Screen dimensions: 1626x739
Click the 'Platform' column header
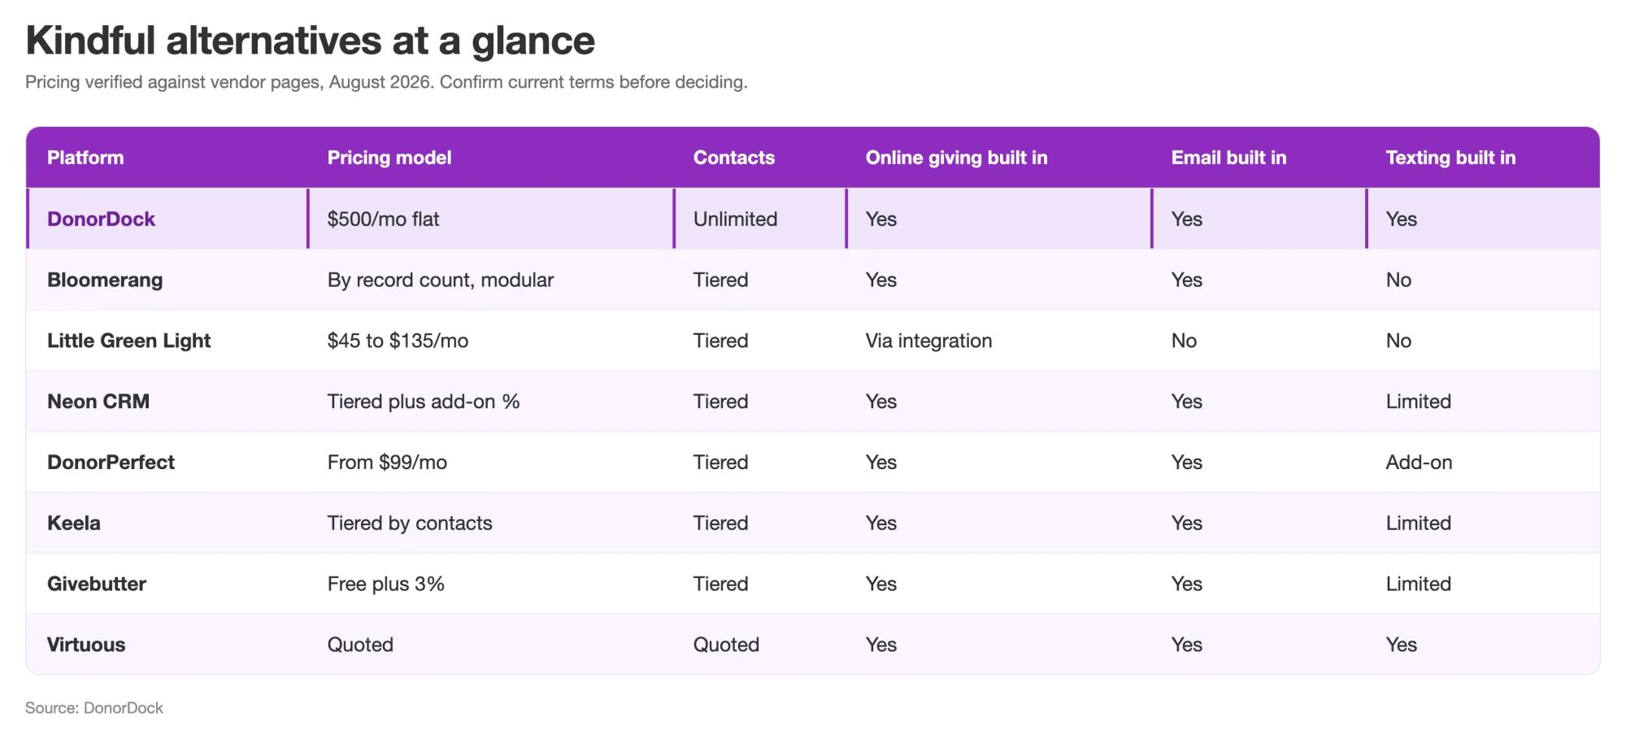tap(85, 158)
